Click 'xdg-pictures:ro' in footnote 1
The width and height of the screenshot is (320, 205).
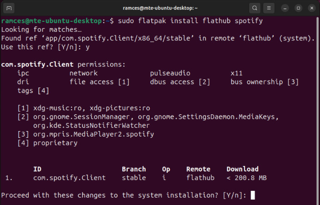coord(120,108)
